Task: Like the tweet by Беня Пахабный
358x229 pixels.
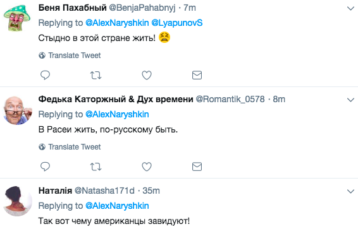Action: click(147, 75)
